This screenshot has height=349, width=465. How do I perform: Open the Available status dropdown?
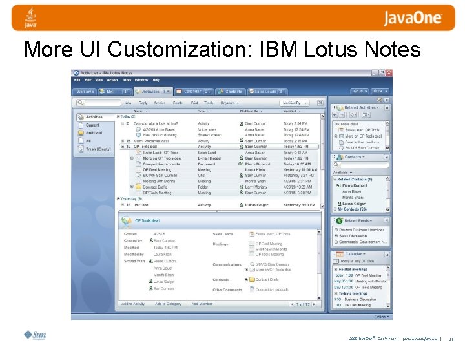tap(342, 173)
